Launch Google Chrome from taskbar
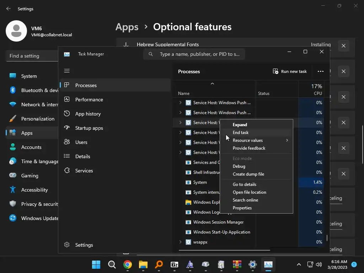The height and width of the screenshot is (273, 364). pyautogui.click(x=128, y=264)
